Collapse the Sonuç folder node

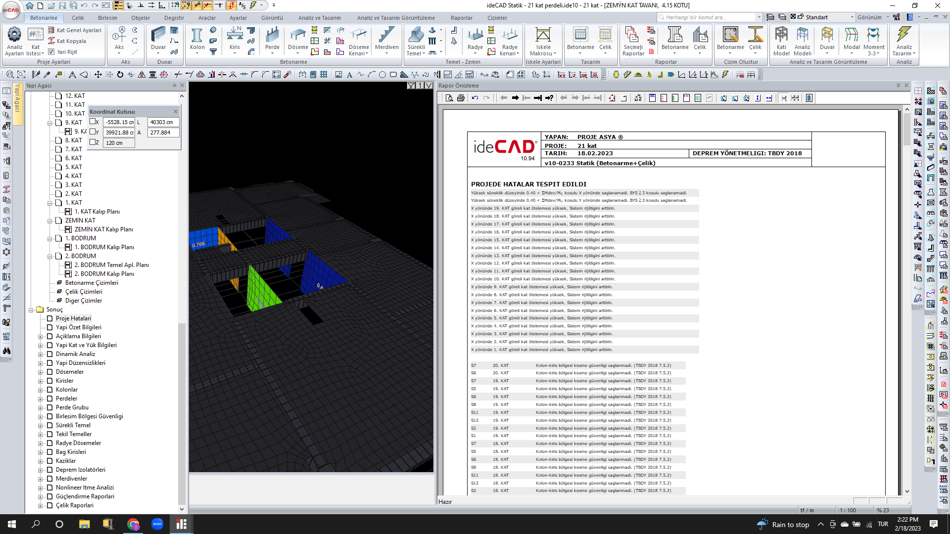tap(31, 310)
